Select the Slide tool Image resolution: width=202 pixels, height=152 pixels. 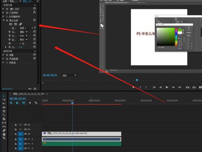click(x=4, y=127)
